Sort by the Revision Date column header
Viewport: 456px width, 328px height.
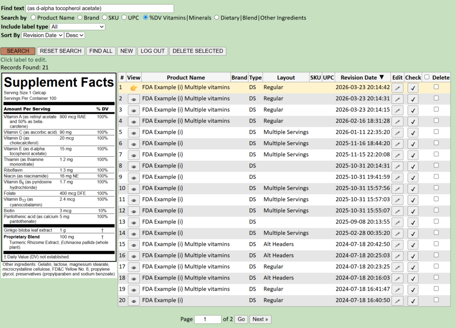[359, 77]
